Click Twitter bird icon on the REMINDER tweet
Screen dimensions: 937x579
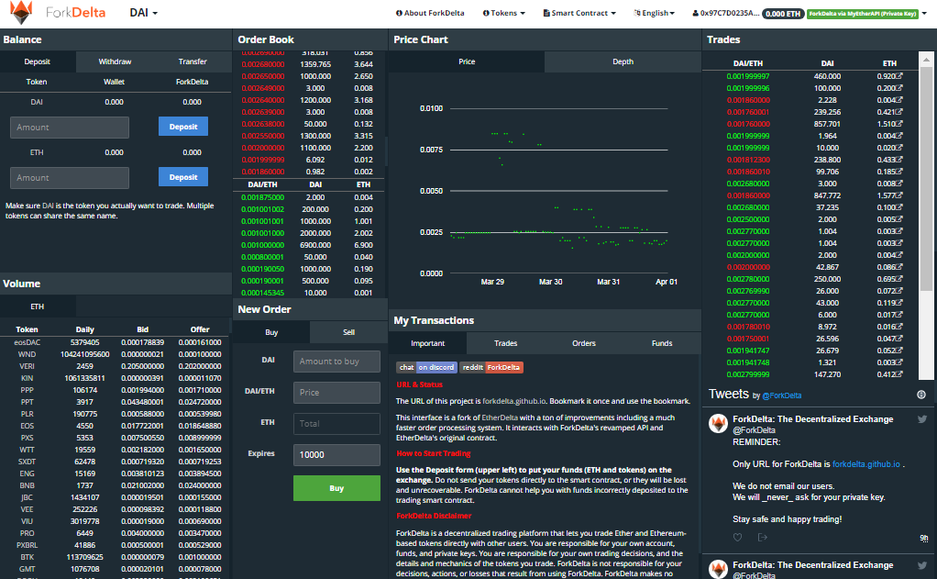[x=922, y=419]
